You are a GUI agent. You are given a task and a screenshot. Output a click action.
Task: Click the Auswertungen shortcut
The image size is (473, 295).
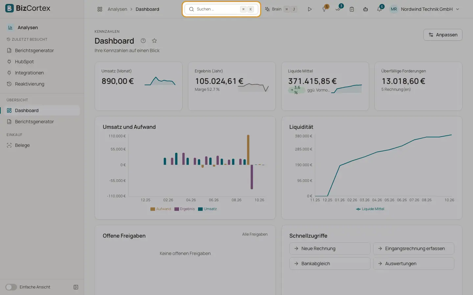[414, 264]
